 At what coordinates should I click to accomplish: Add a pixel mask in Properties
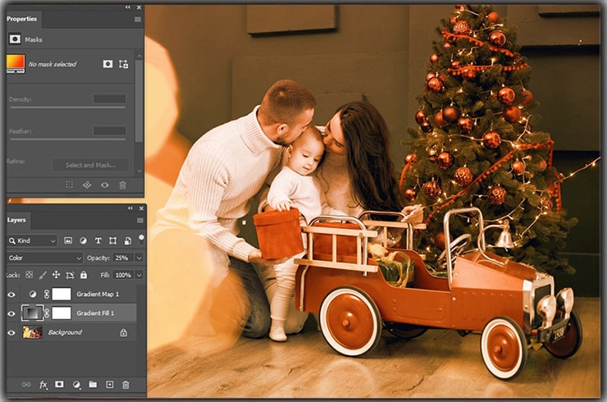pyautogui.click(x=107, y=64)
